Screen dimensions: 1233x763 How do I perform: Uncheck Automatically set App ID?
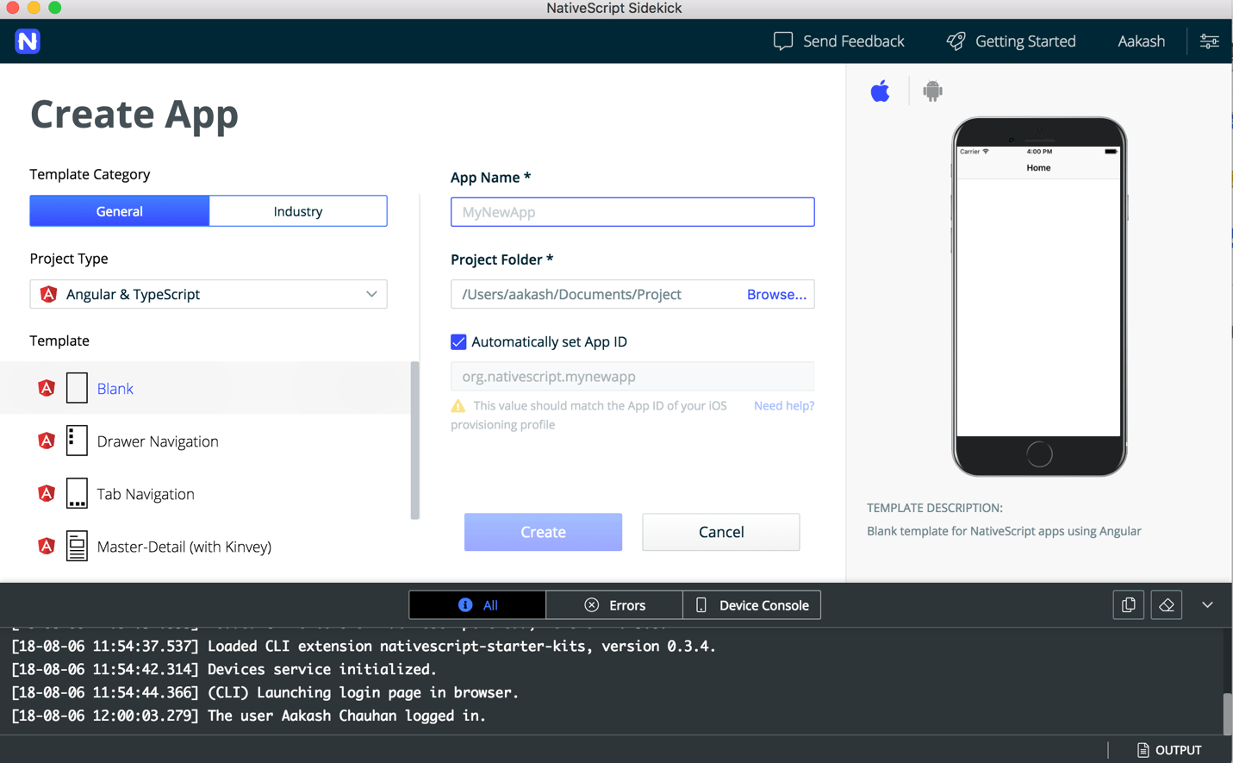[x=458, y=342]
